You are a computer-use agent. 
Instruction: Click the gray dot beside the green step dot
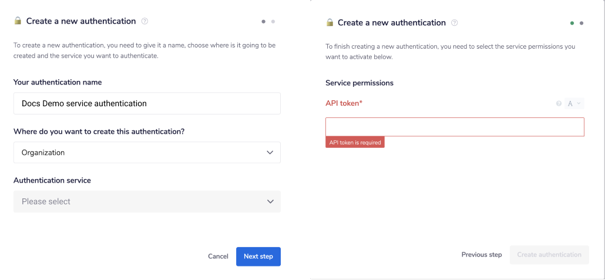(x=582, y=23)
